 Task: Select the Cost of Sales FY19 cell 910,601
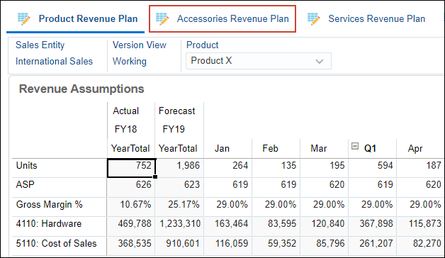[x=180, y=246]
